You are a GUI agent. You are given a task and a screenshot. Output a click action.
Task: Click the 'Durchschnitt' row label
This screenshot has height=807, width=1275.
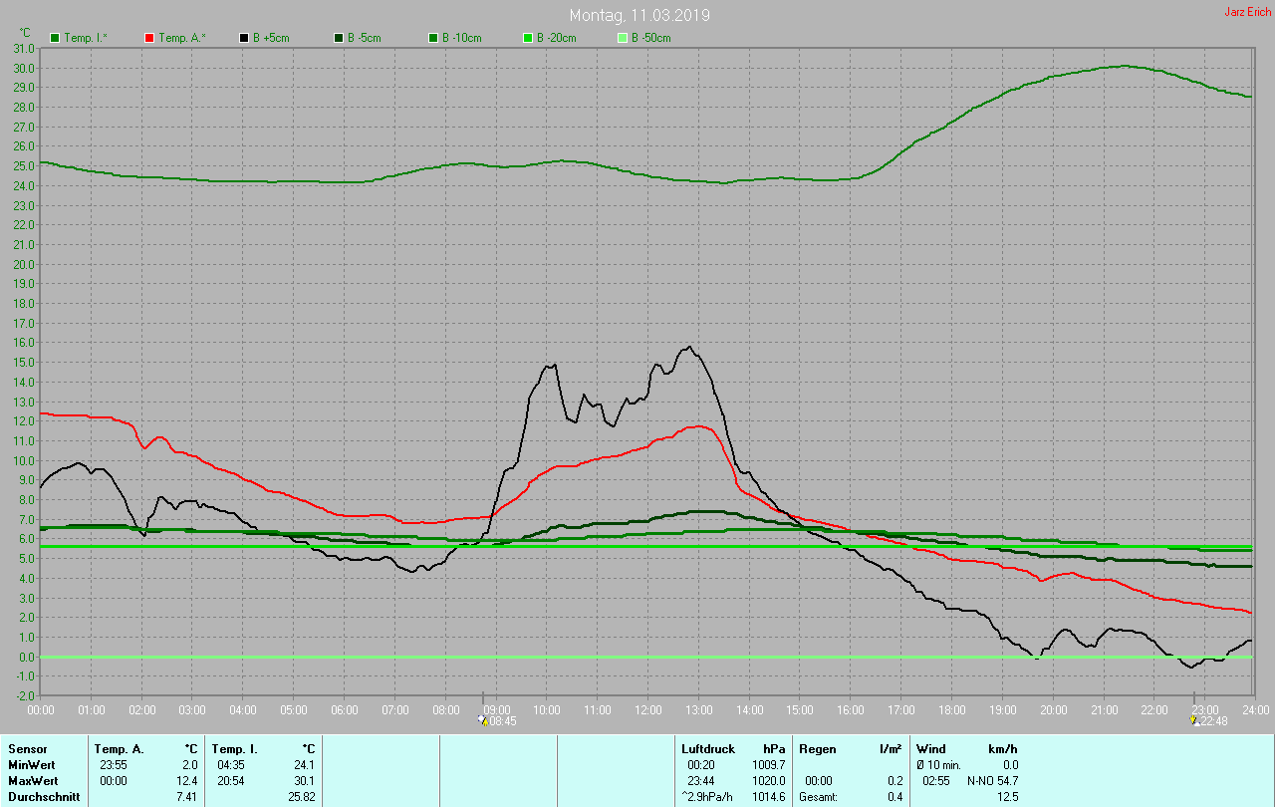(44, 797)
